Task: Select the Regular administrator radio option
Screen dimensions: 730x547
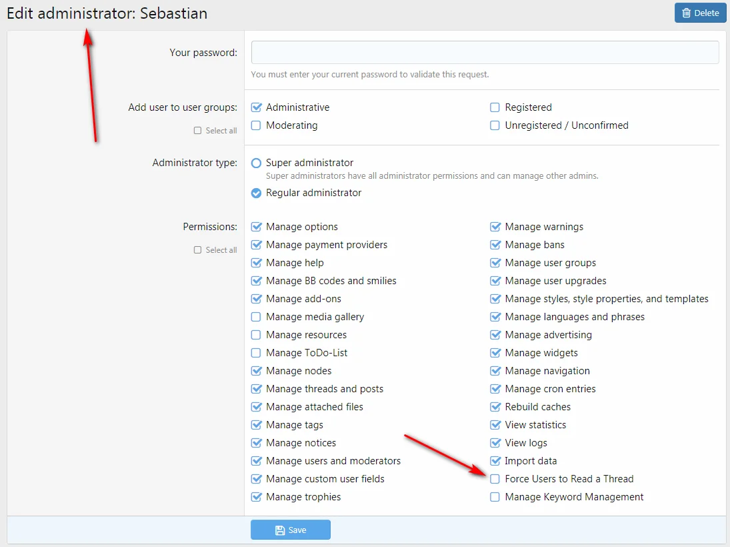Action: coord(256,193)
